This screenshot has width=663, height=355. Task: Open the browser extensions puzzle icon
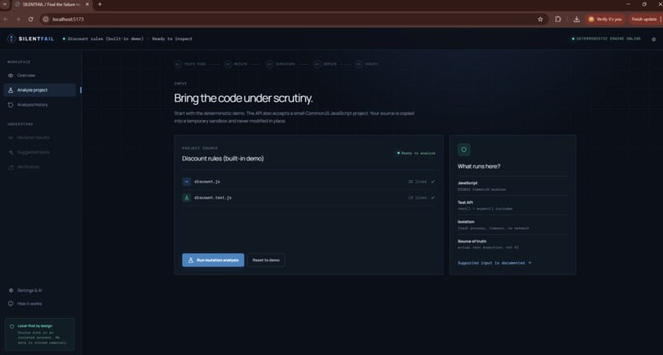click(558, 19)
